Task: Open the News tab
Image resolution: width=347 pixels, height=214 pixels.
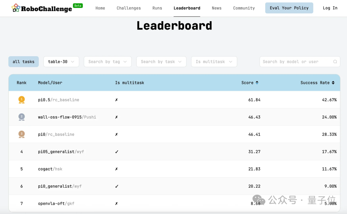Action: click(217, 8)
